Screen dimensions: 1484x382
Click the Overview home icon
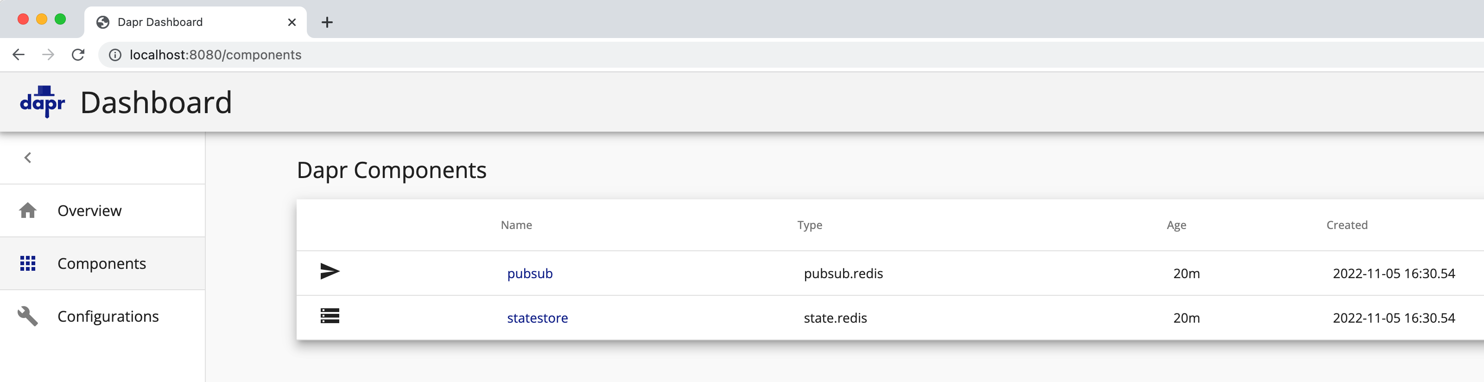28,211
